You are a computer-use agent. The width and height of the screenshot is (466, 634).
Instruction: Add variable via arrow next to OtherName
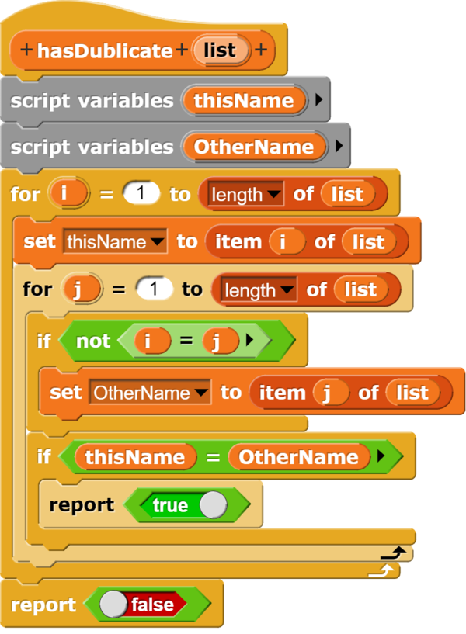(338, 147)
